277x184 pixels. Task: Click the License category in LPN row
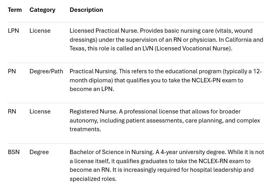(x=40, y=31)
